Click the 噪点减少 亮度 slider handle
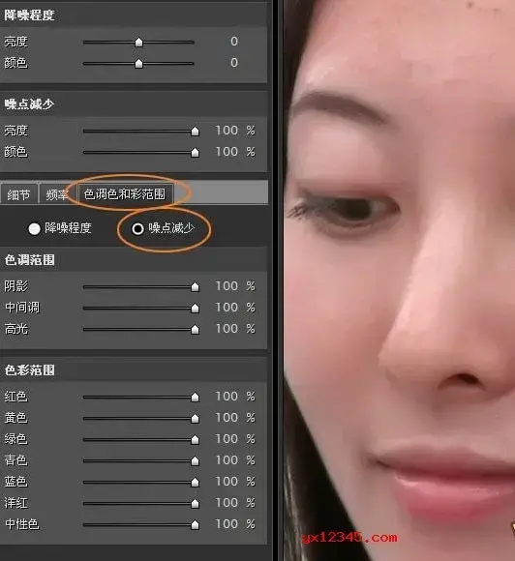 [196, 131]
